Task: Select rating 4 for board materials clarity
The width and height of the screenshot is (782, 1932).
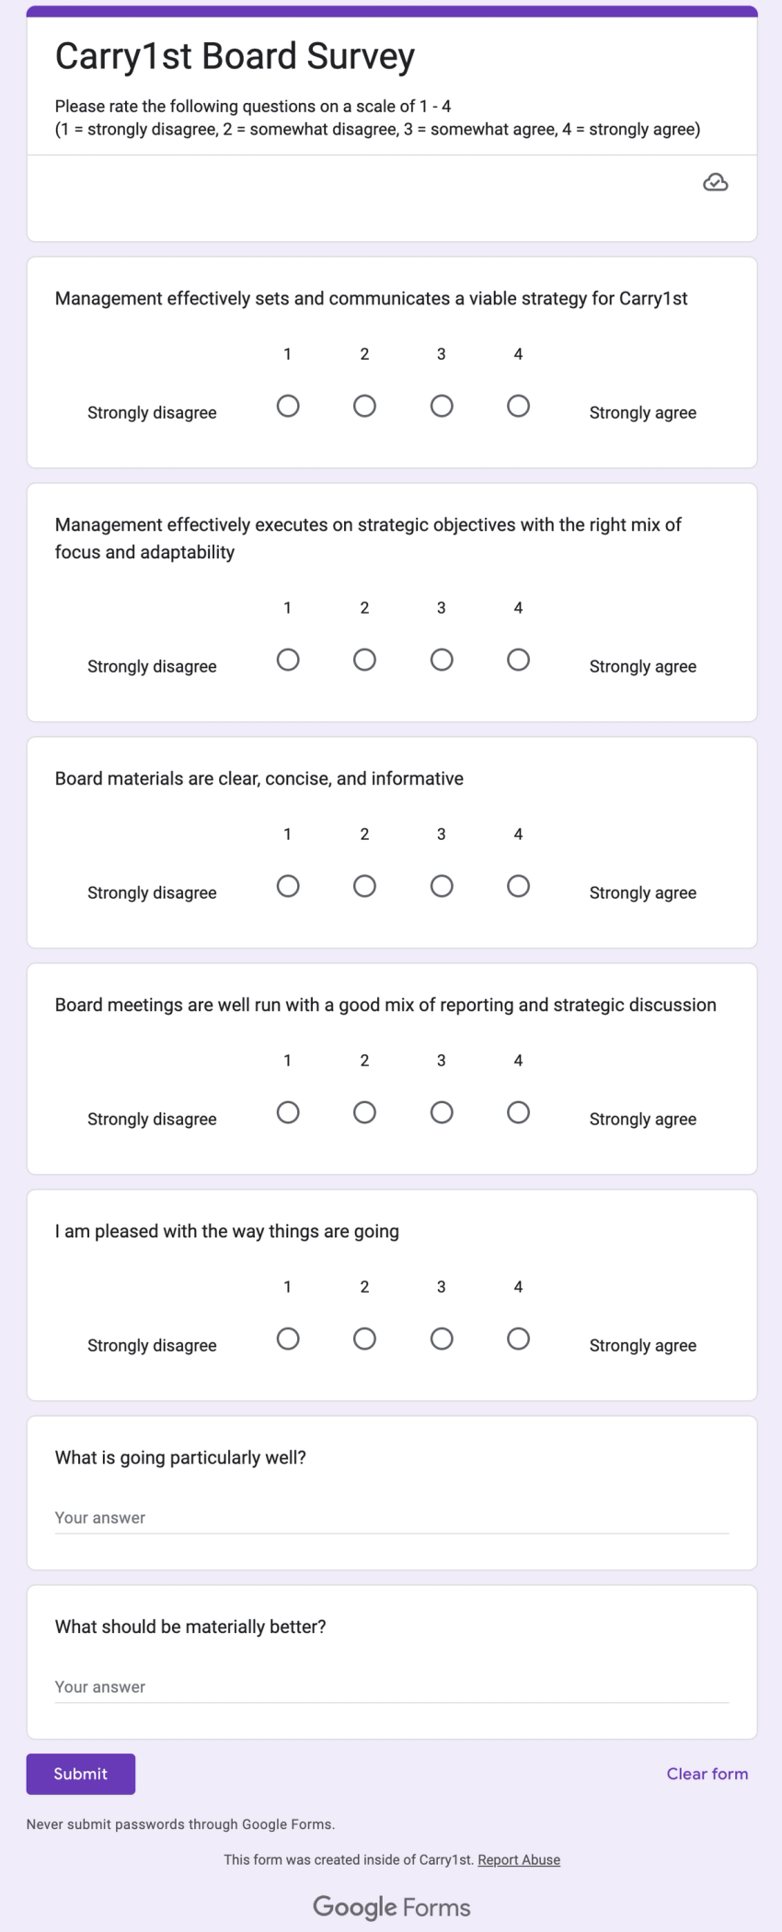Action: click(518, 885)
